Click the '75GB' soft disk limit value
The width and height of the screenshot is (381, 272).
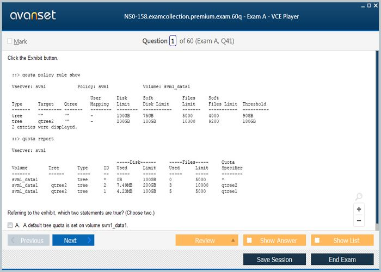(x=148, y=115)
